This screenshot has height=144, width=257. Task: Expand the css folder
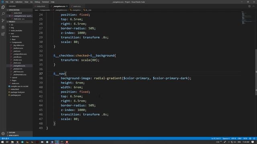(12, 25)
